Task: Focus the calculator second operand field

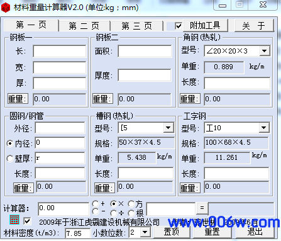Action: [170, 209]
